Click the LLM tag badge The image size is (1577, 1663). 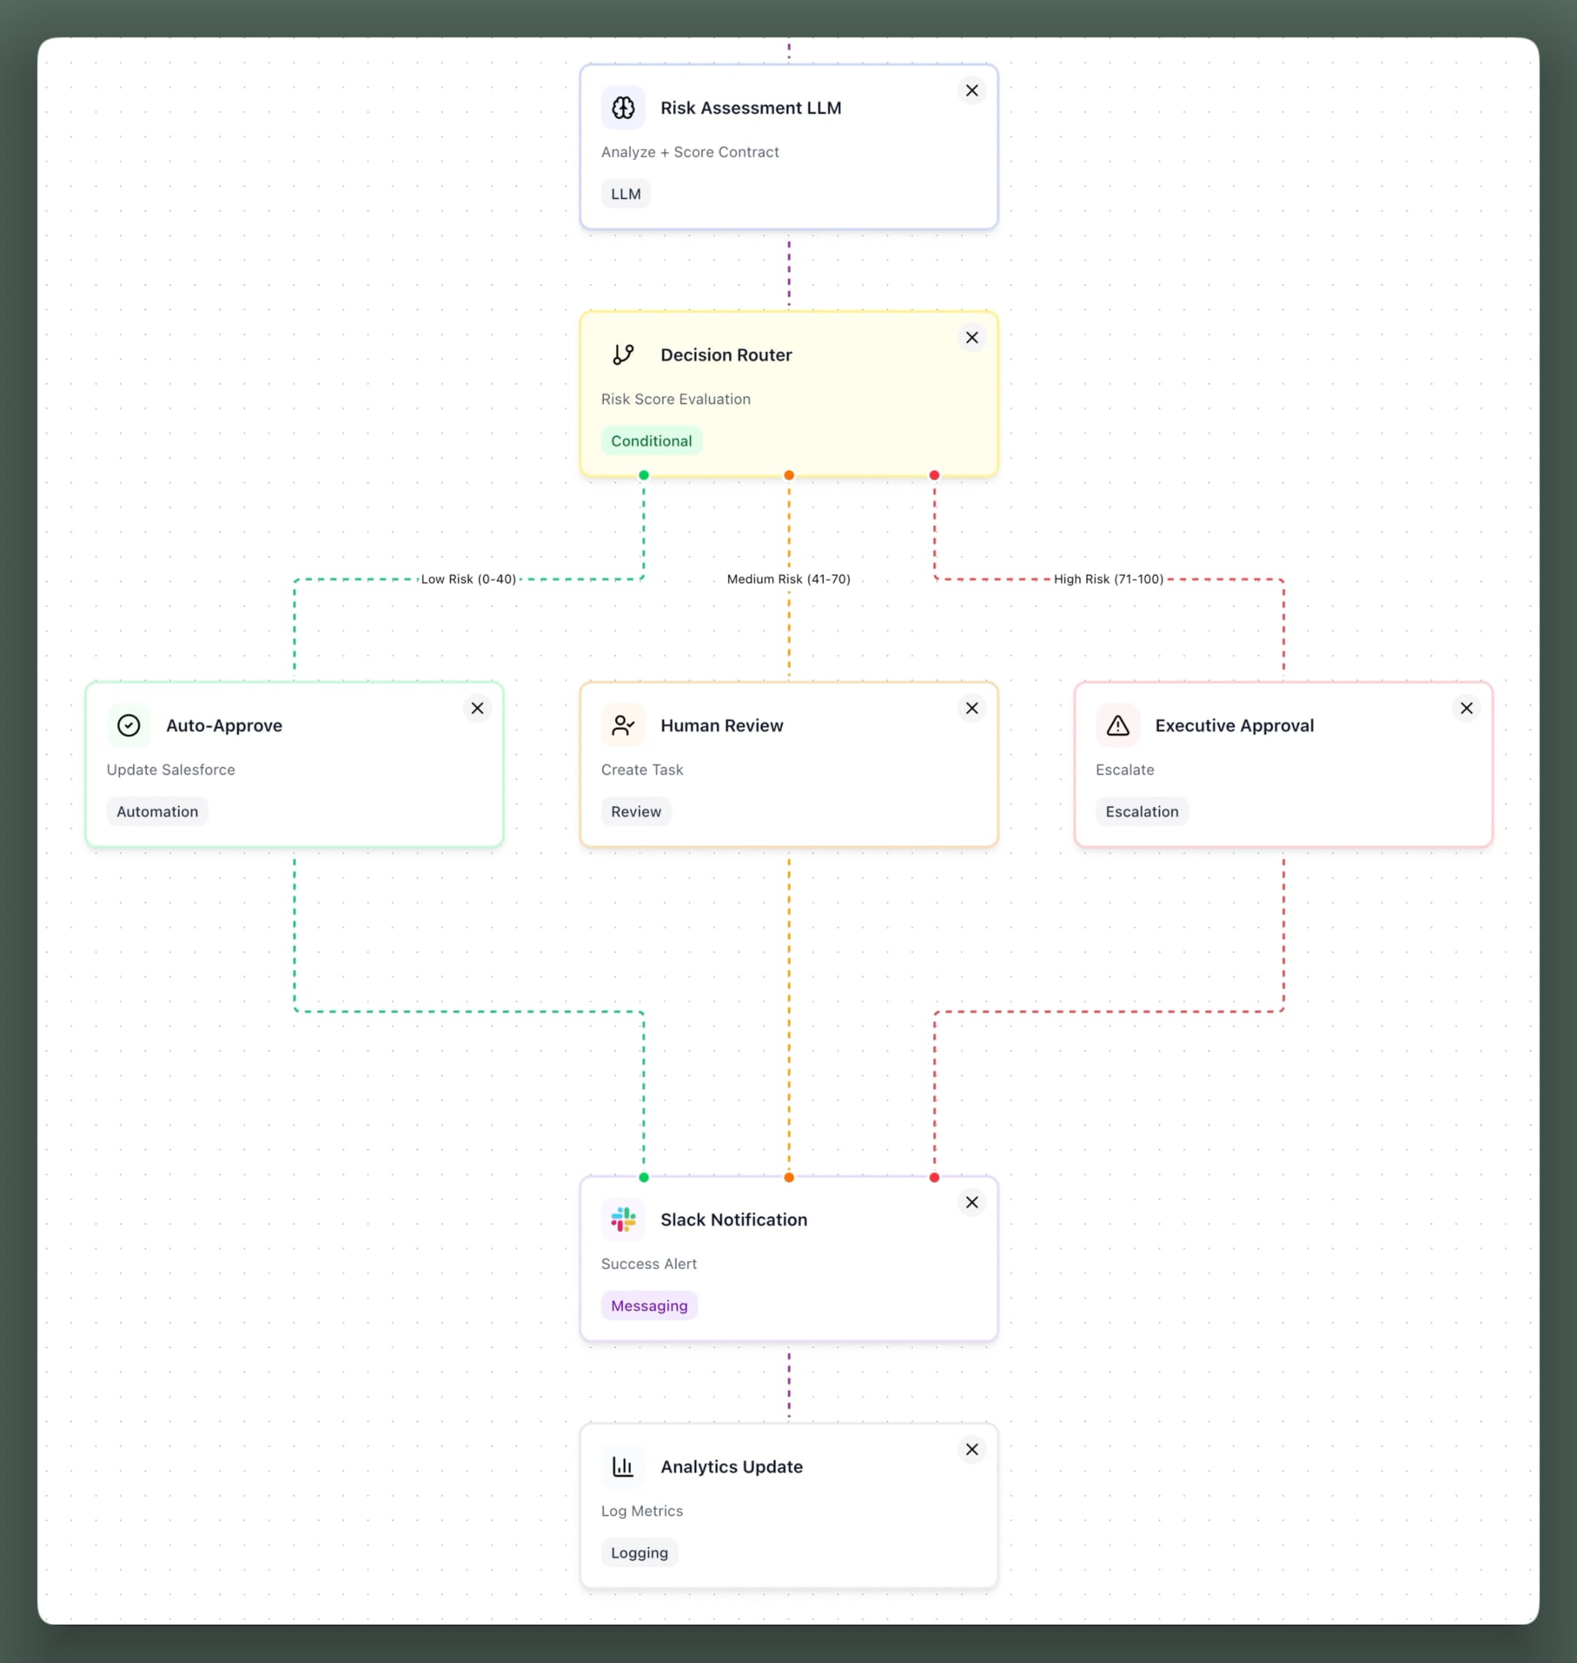click(x=625, y=194)
